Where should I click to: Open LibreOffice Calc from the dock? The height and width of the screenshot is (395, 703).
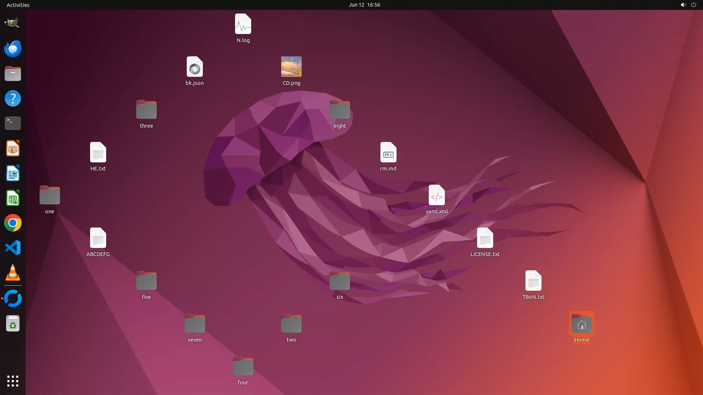12,198
